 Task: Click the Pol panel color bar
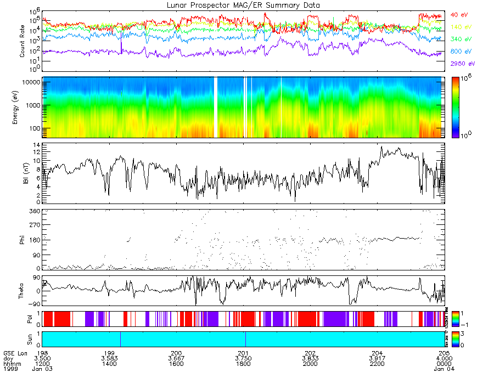(455, 319)
